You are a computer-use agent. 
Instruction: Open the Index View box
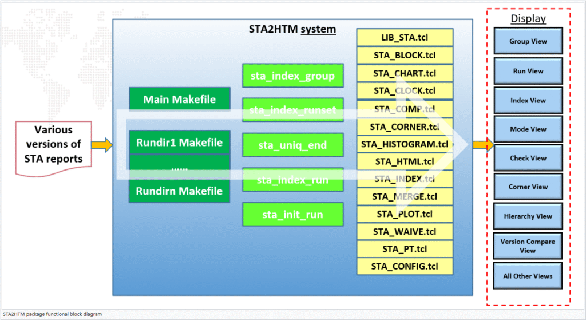(x=528, y=101)
